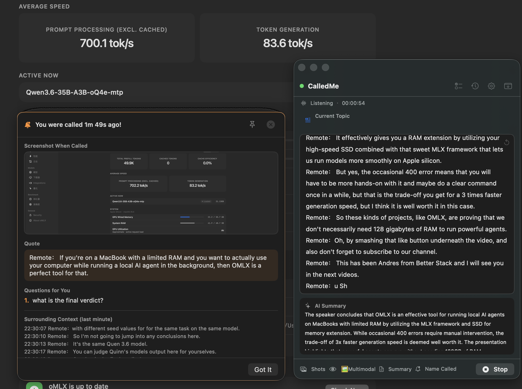Click the green status dot beside CalledMe
522x389 pixels.
(x=302, y=86)
